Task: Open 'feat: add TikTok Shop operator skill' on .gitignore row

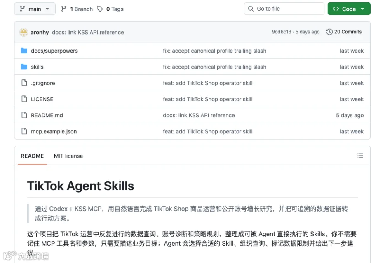Action: click(x=208, y=83)
